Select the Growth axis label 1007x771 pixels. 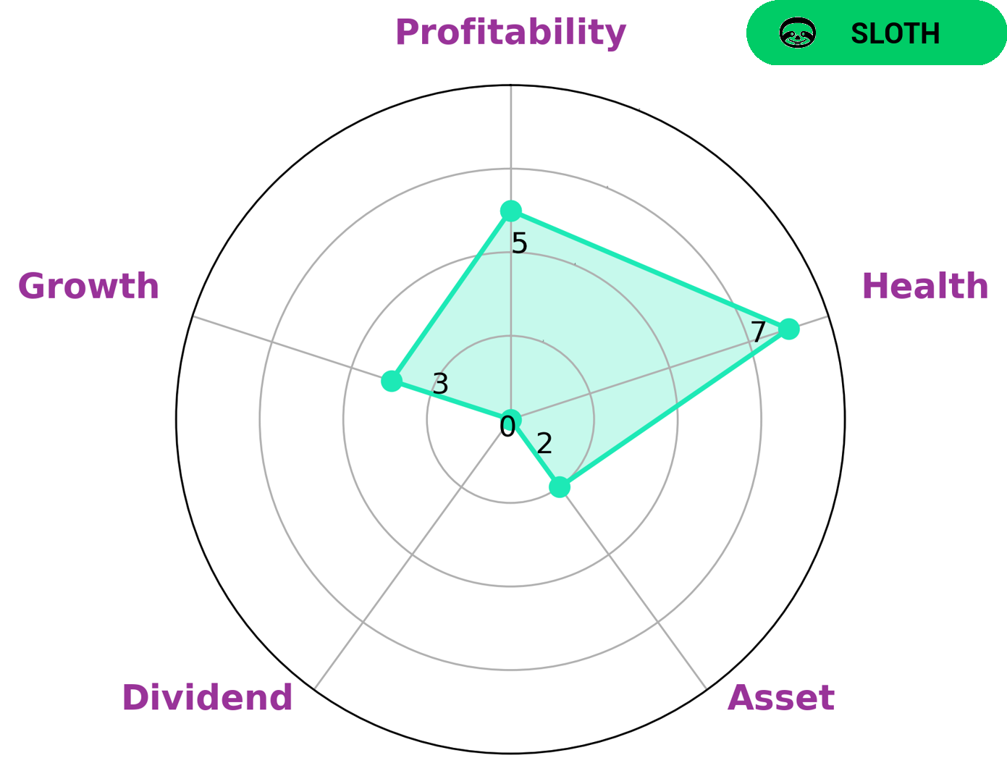[x=88, y=287]
